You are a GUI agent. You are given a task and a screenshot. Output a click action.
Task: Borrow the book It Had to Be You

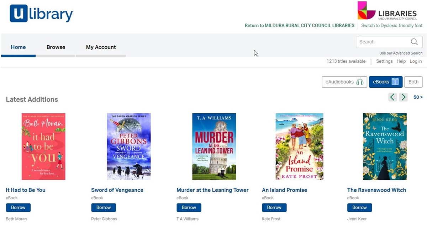(x=18, y=207)
